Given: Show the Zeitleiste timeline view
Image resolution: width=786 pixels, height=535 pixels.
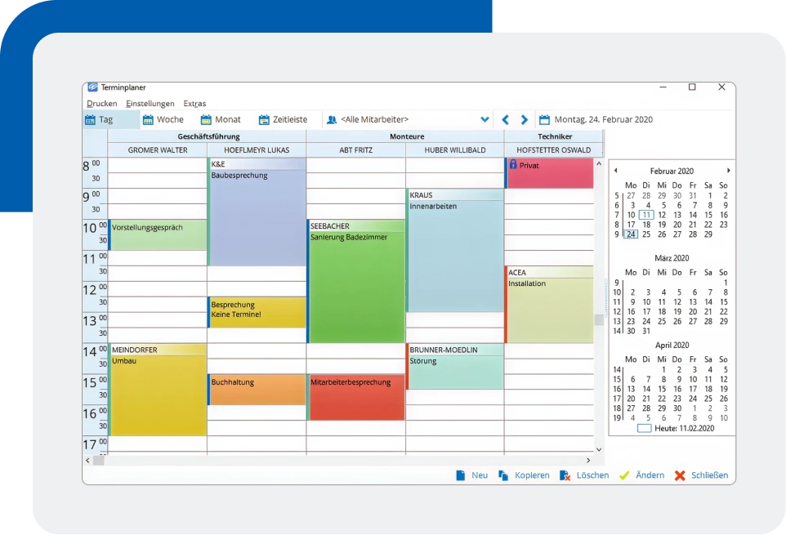Looking at the screenshot, I should coord(283,120).
